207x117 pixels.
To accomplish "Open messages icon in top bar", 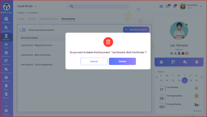I will 168,6.
